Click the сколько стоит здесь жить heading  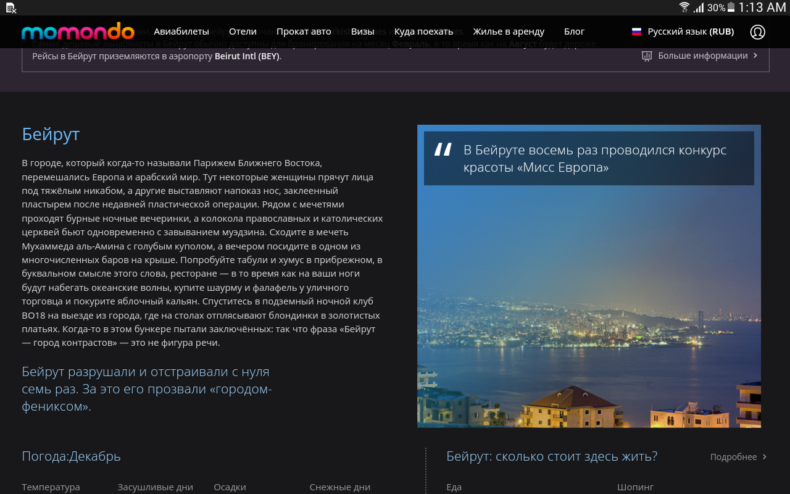click(x=552, y=456)
